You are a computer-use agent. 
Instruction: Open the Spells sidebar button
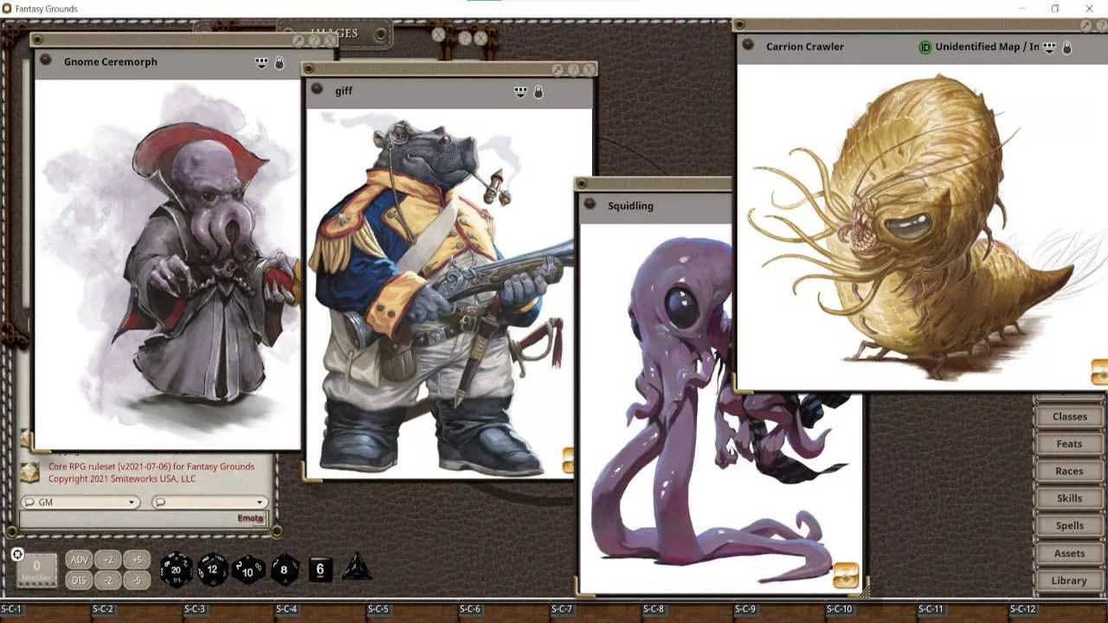click(1069, 525)
